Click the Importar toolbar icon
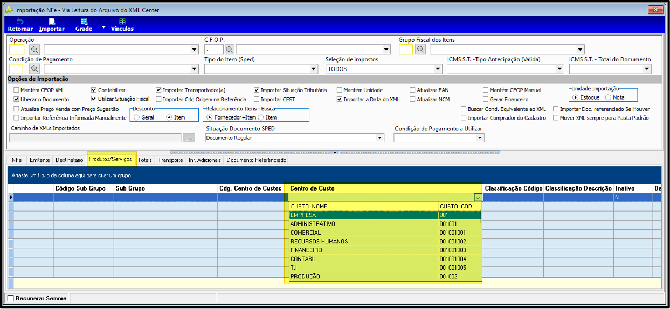This screenshot has width=670, height=309. click(52, 22)
